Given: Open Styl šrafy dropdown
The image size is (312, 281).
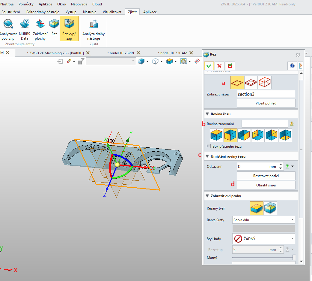Looking at the screenshot, I should point(264,239).
